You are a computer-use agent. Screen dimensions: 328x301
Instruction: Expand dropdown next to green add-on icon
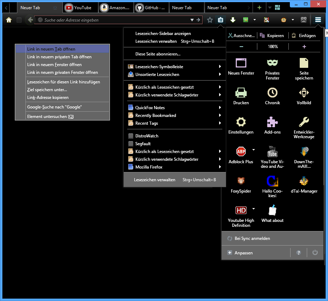click(254, 20)
